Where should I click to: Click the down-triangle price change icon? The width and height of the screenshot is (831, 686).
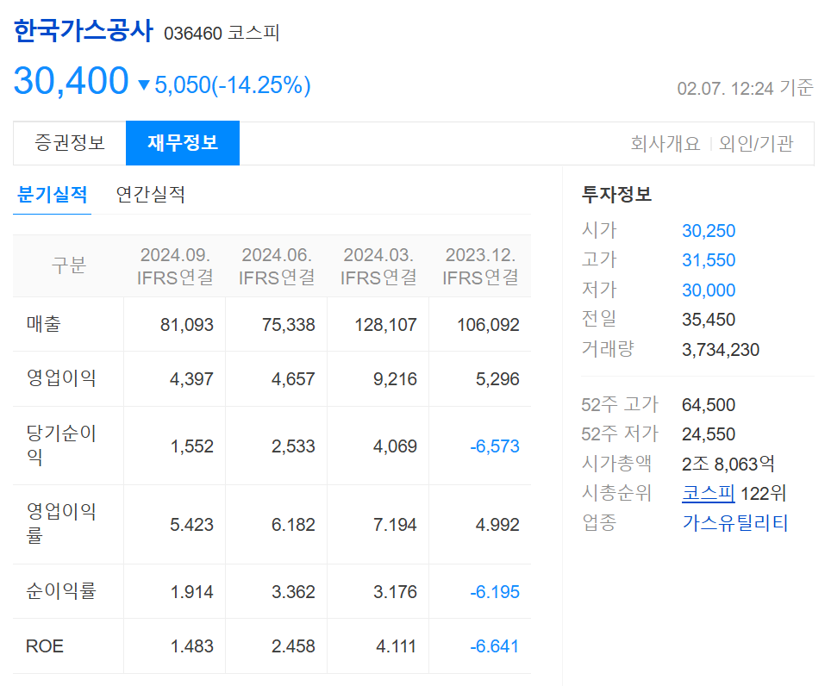click(x=144, y=85)
